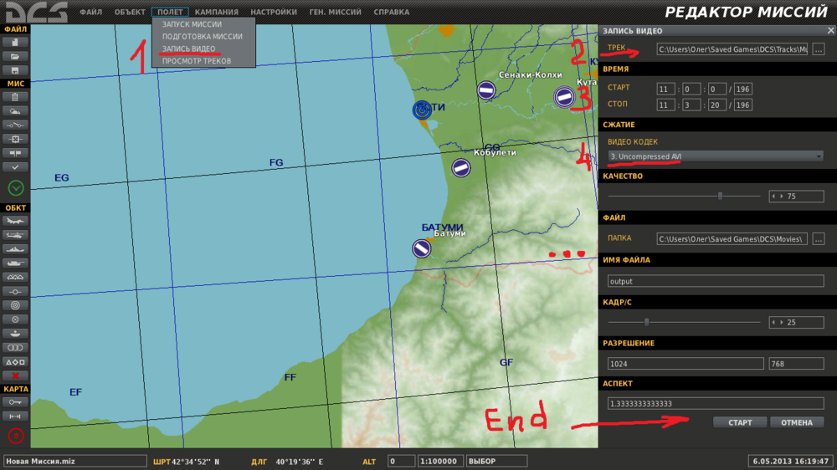This screenshot has width=837, height=470.
Task: Click the ПАПКА Movies folder path field
Action: [732, 239]
